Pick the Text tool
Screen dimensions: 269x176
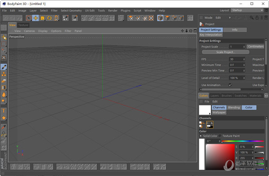coord(4,111)
